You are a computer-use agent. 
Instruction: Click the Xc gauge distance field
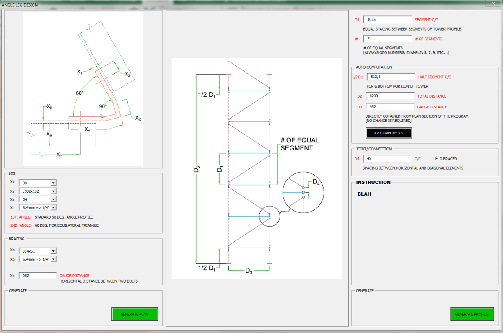[x=38, y=276]
